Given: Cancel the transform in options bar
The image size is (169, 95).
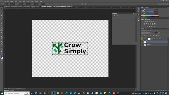Looking at the screenshot, I should pyautogui.click(x=86, y=4).
